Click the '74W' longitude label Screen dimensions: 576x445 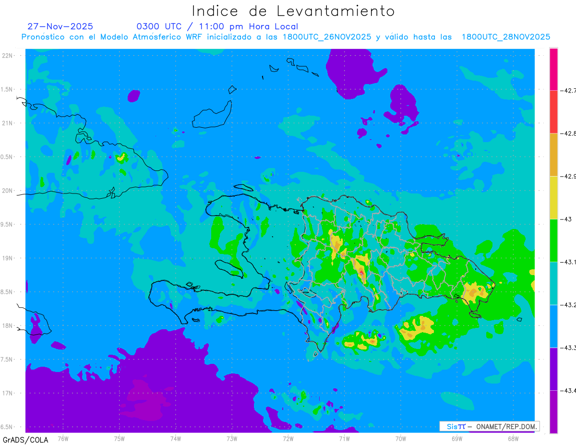coord(176,438)
